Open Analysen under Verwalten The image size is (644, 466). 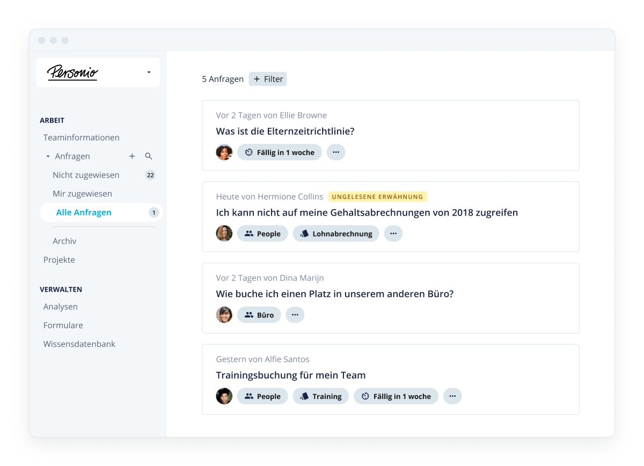61,307
